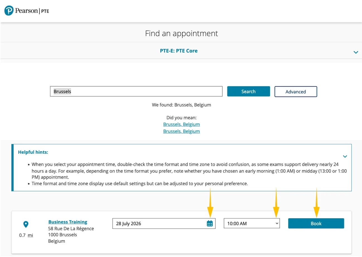The image size is (362, 257).
Task: Book the Business Training appointment
Action: 316,223
